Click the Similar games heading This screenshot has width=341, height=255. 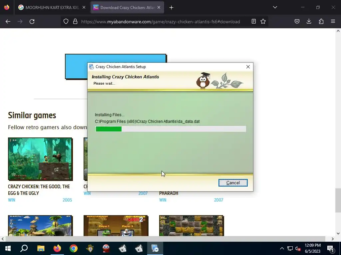[x=32, y=115]
